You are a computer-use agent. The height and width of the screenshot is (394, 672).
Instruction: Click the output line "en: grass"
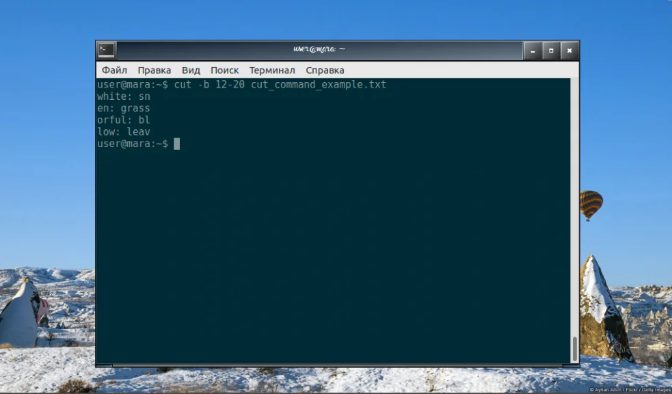click(124, 108)
